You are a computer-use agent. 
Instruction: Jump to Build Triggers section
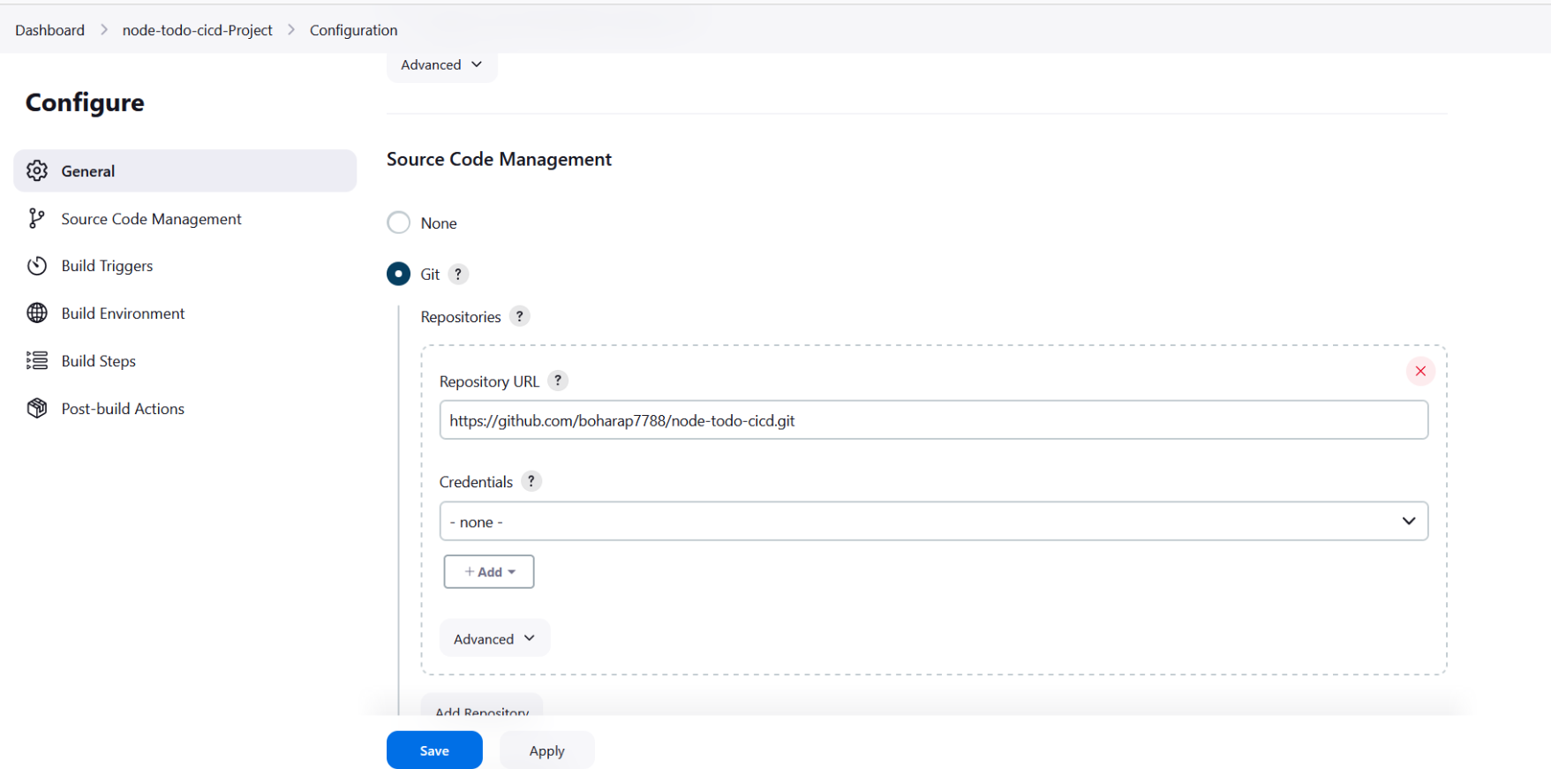[185, 266]
